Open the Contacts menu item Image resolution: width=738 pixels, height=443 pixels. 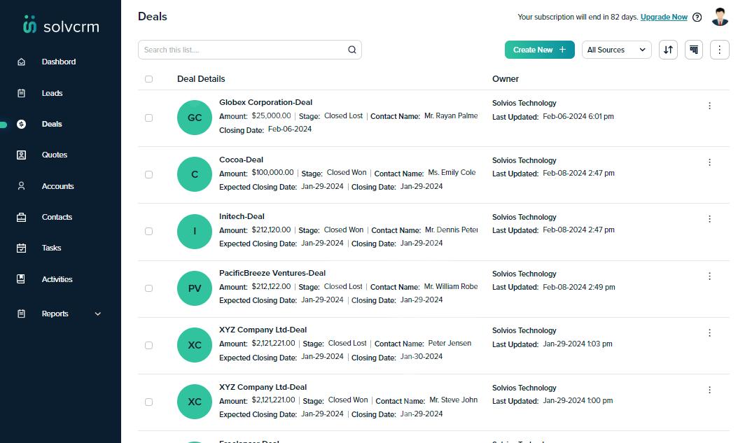[57, 217]
